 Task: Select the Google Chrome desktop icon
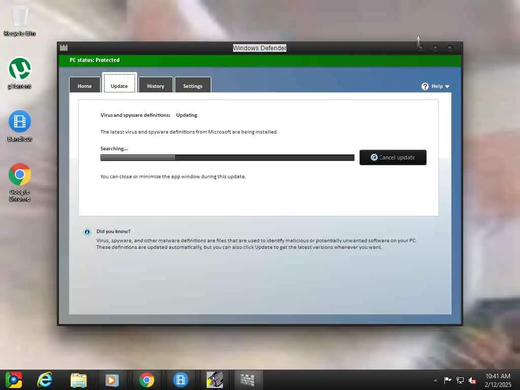pos(20,182)
